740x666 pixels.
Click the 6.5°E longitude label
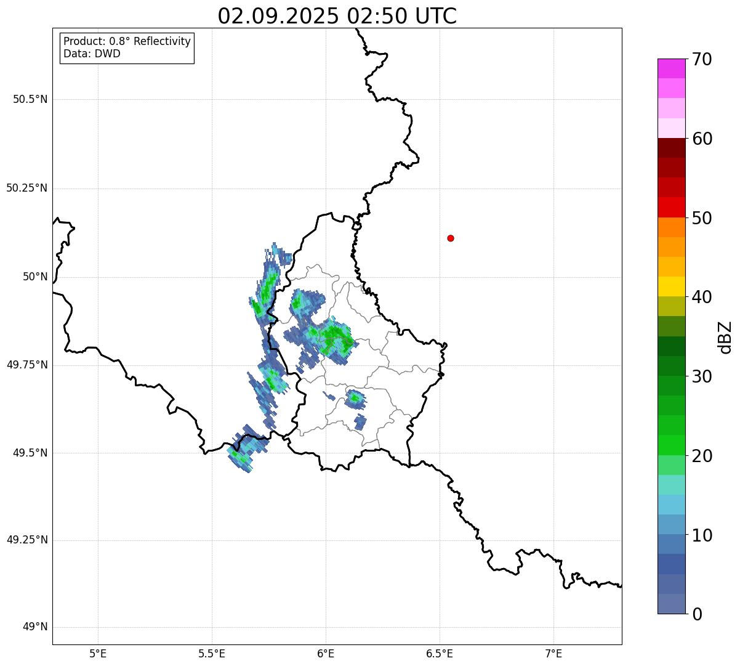(x=440, y=653)
